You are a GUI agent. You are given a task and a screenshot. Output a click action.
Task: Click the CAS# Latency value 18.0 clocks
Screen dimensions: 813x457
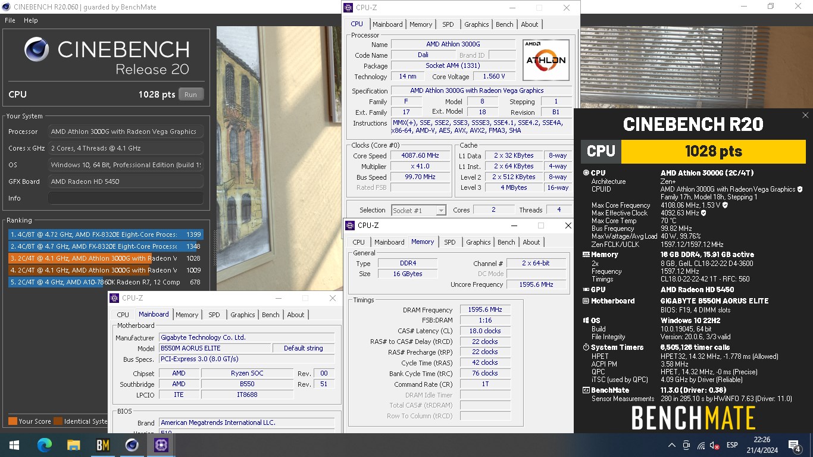[x=485, y=331]
